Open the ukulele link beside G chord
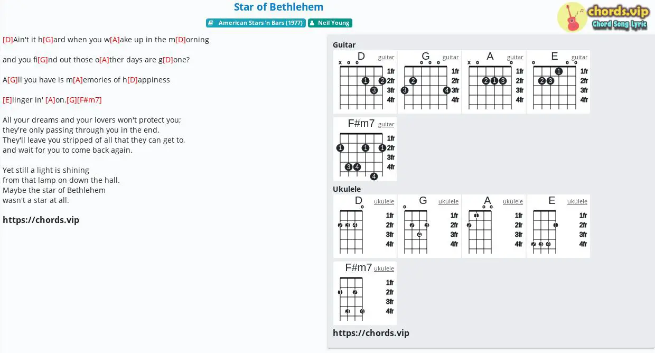 pyautogui.click(x=448, y=201)
